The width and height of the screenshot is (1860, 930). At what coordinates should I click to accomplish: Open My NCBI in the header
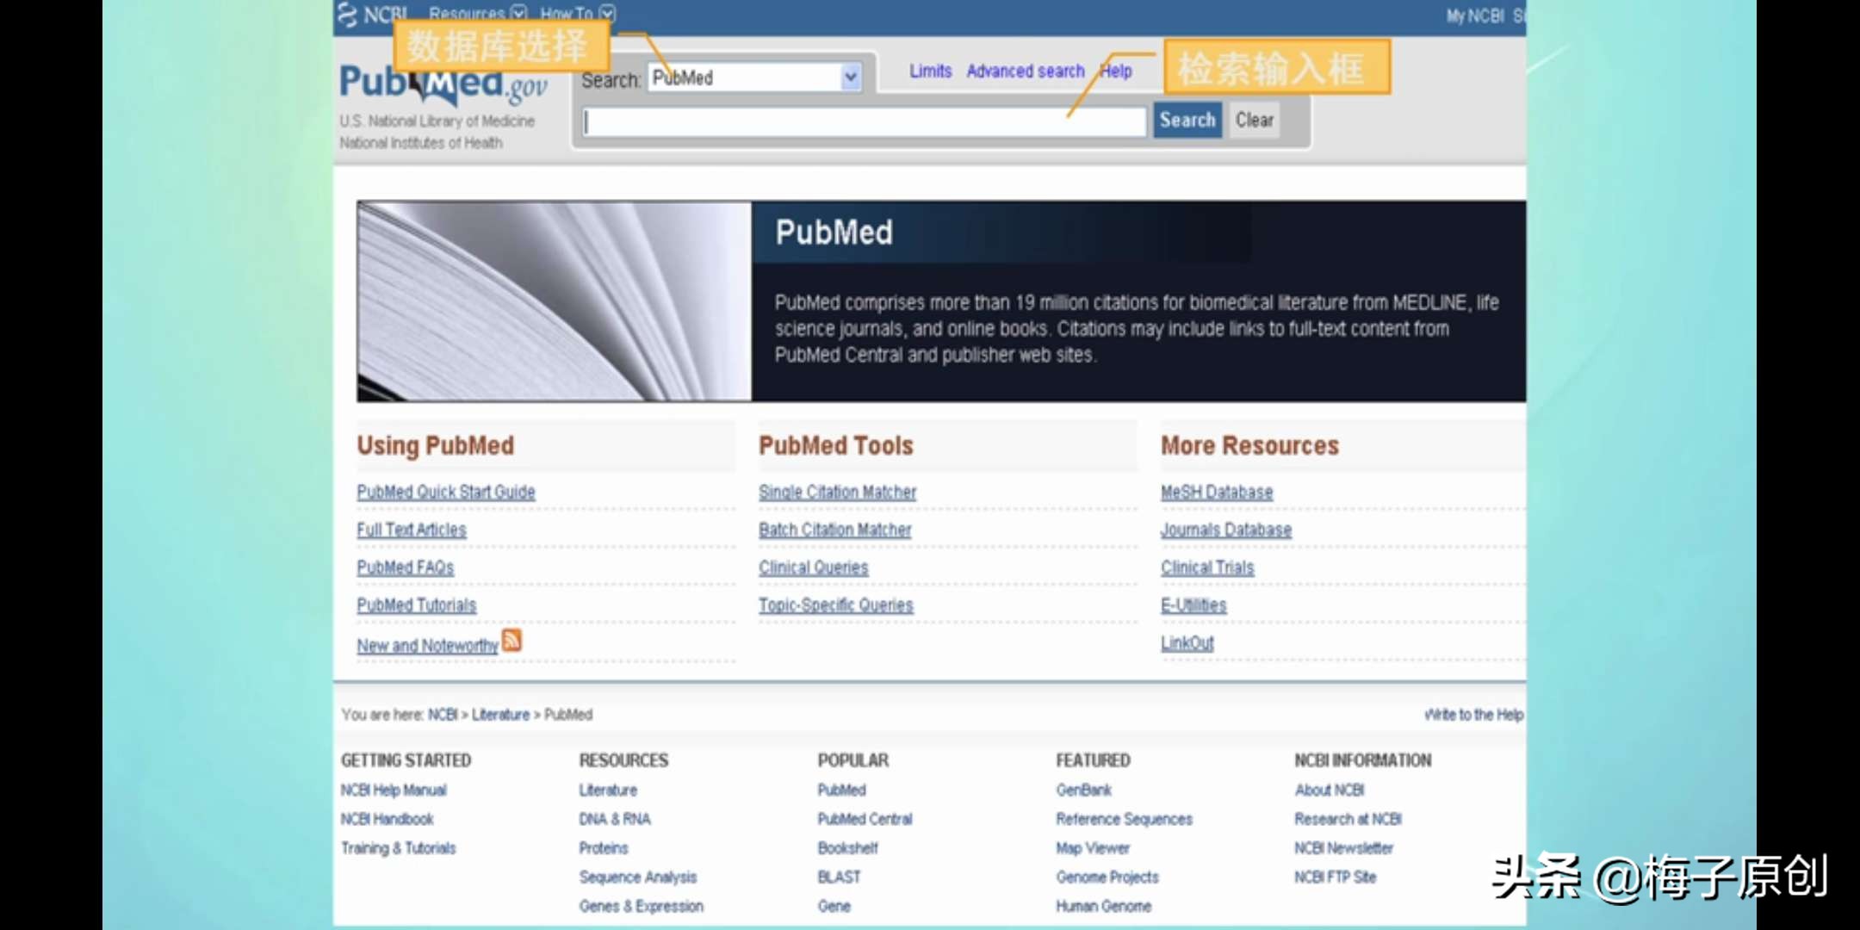(1474, 15)
